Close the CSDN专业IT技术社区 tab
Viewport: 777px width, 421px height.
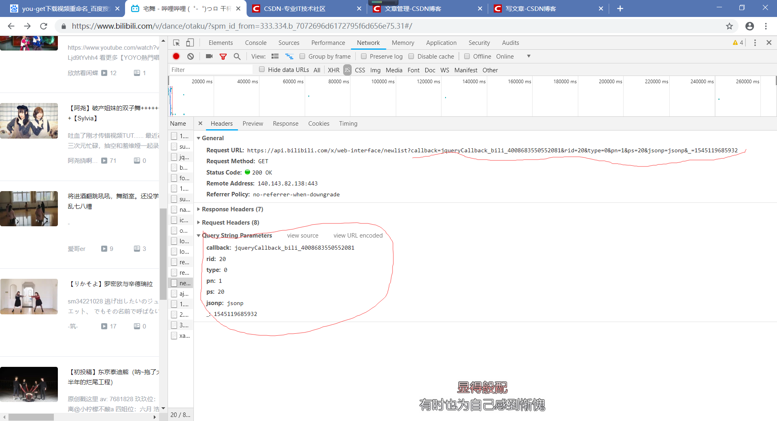click(x=359, y=8)
